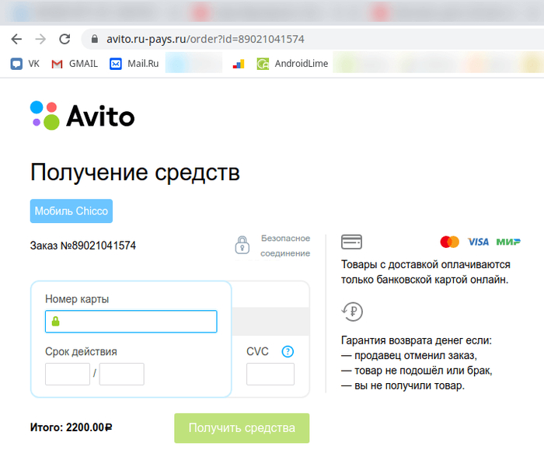
Task: Reload the current page
Action: pyautogui.click(x=65, y=39)
